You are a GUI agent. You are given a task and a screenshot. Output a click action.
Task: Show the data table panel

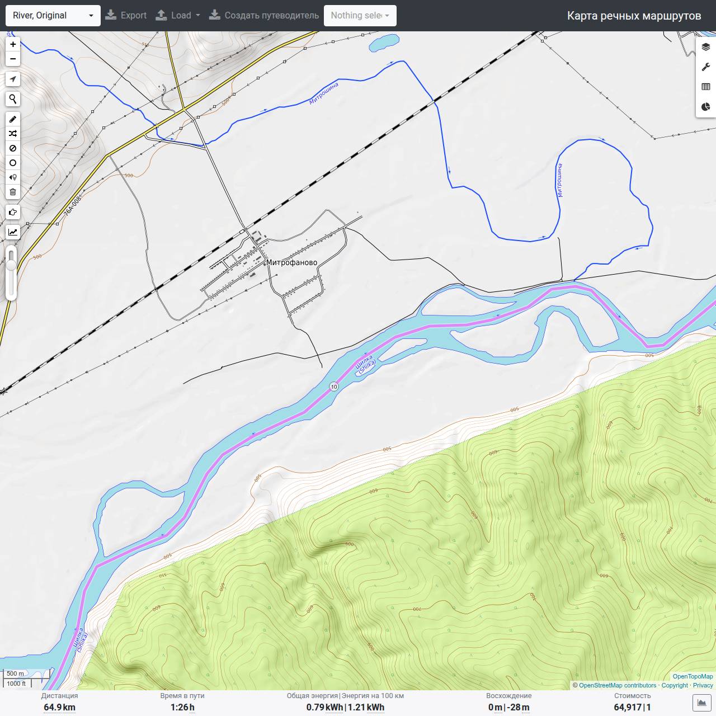[x=706, y=87]
